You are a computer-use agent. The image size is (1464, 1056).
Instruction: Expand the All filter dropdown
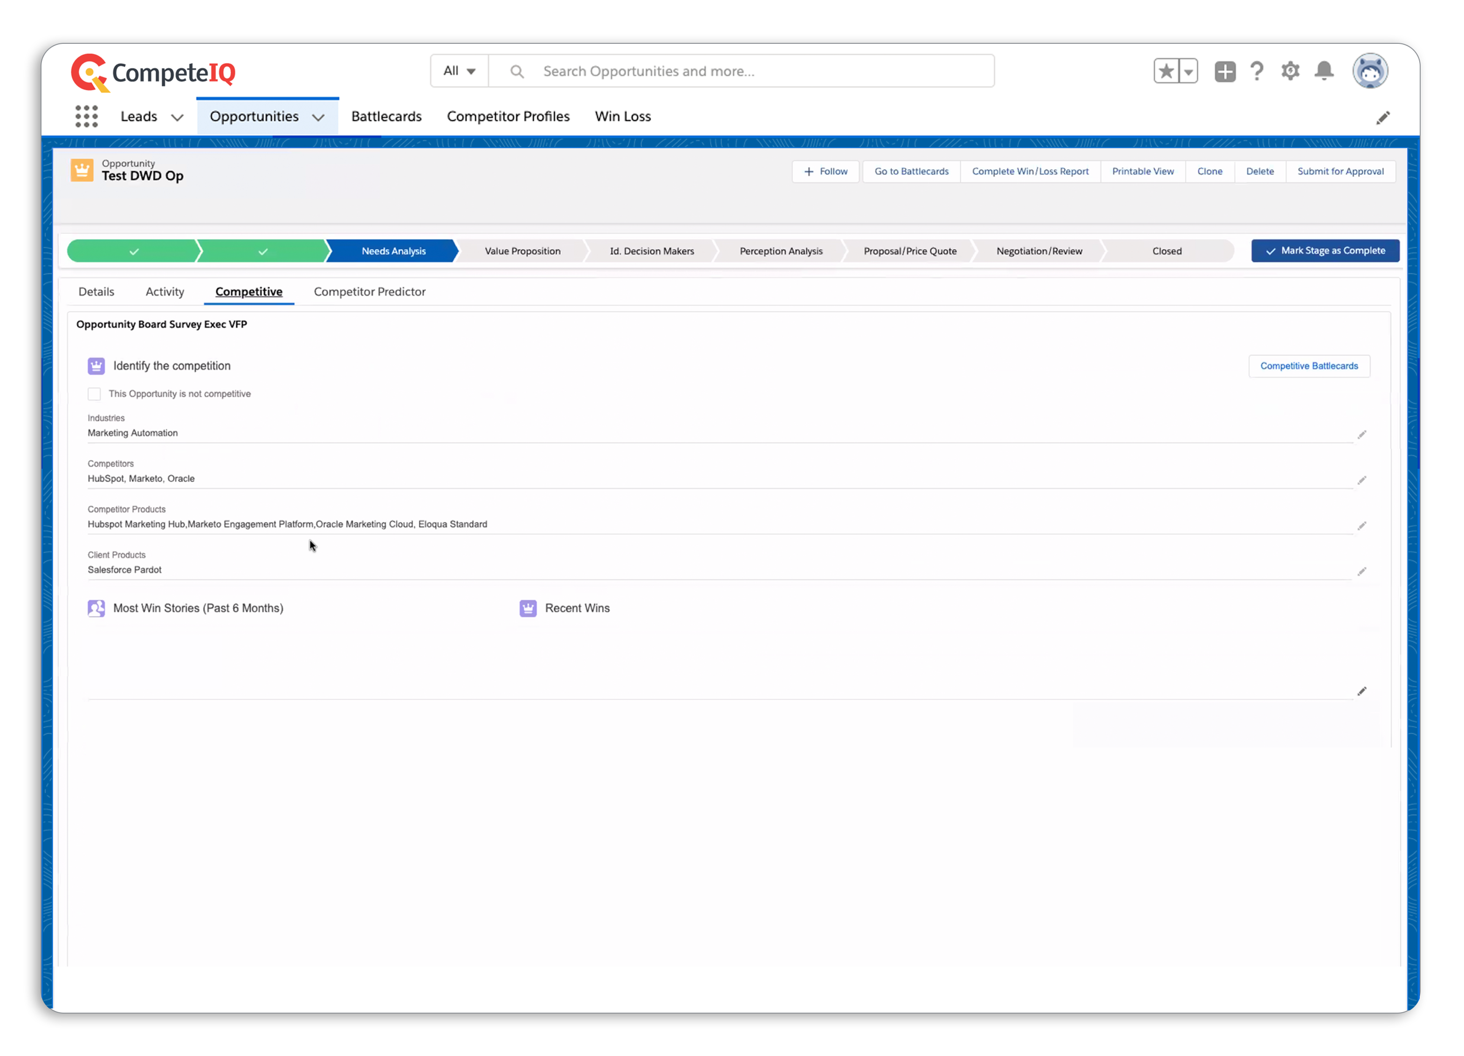pos(458,70)
